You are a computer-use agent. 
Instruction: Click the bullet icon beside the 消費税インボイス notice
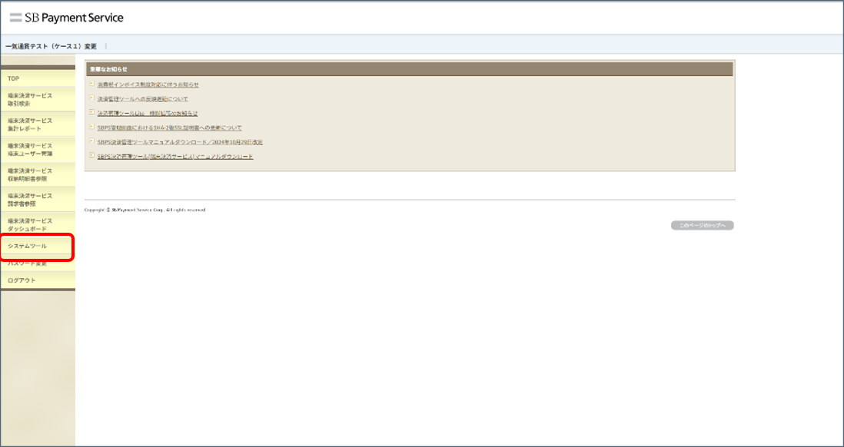point(91,84)
